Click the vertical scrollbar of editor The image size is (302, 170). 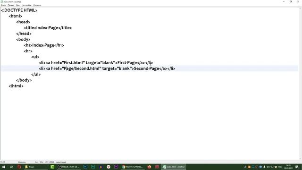pos(301,83)
